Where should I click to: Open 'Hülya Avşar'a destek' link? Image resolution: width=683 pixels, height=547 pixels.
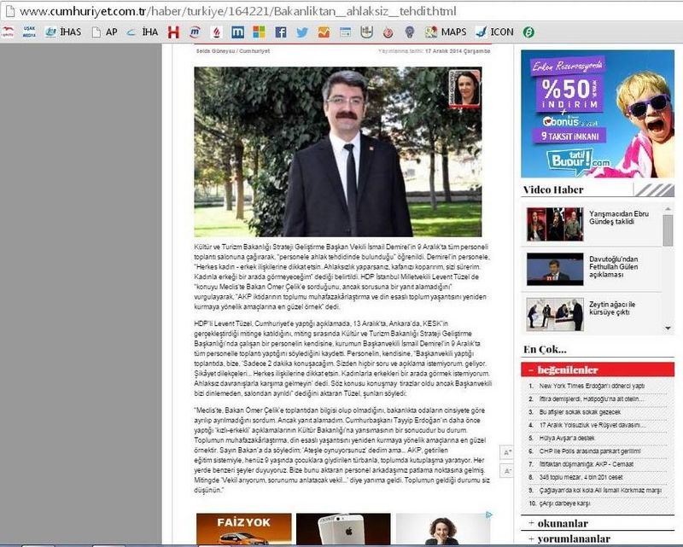tap(566, 438)
